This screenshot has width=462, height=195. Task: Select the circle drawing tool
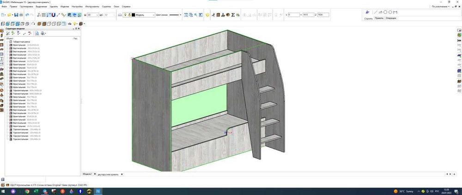pyautogui.click(x=390, y=12)
